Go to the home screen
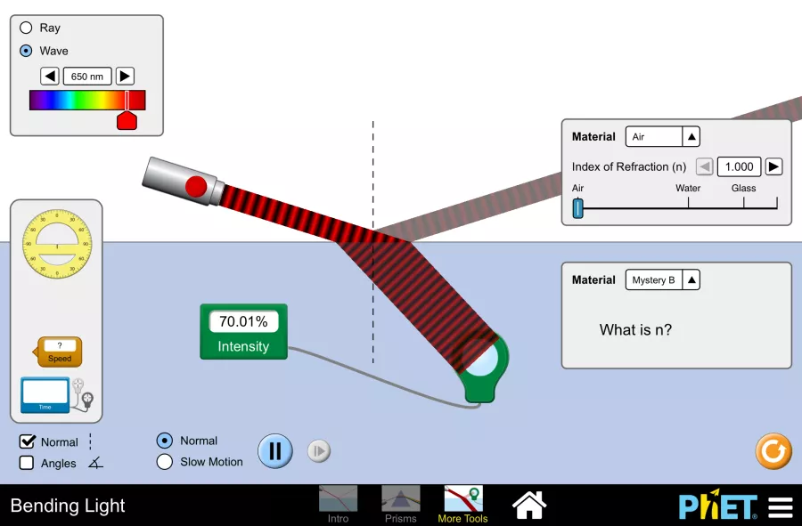Image resolution: width=802 pixels, height=526 pixels. coord(529,505)
